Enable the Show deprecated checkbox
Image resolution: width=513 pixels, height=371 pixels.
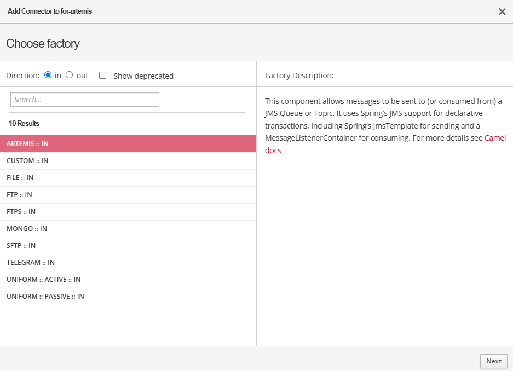pos(102,76)
